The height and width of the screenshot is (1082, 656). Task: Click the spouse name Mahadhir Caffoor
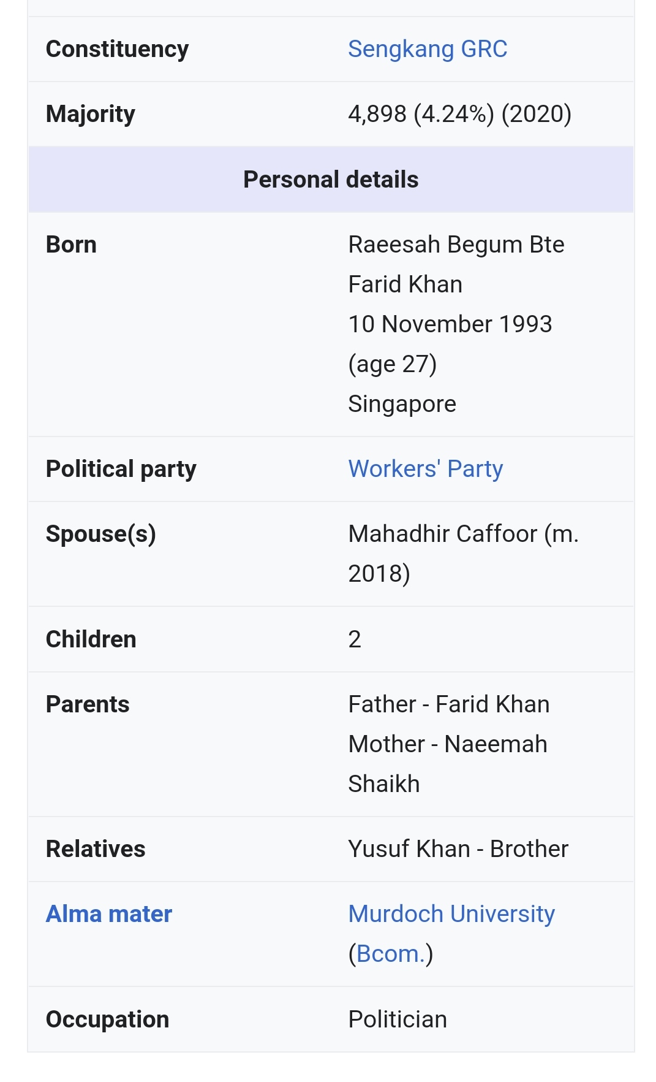point(442,534)
